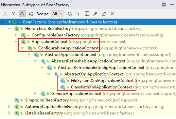This screenshot has height=119, width=176.
Task: Select SimpleJndiBeanFactory entry
Action: [x=47, y=100]
